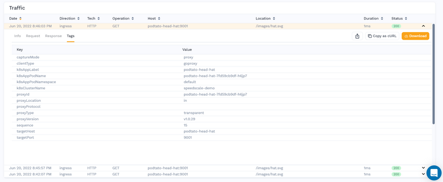Viewport: 443px width, 182px height.
Task: Click the 200 status badge at 8:42:07 PM
Action: (x=396, y=174)
